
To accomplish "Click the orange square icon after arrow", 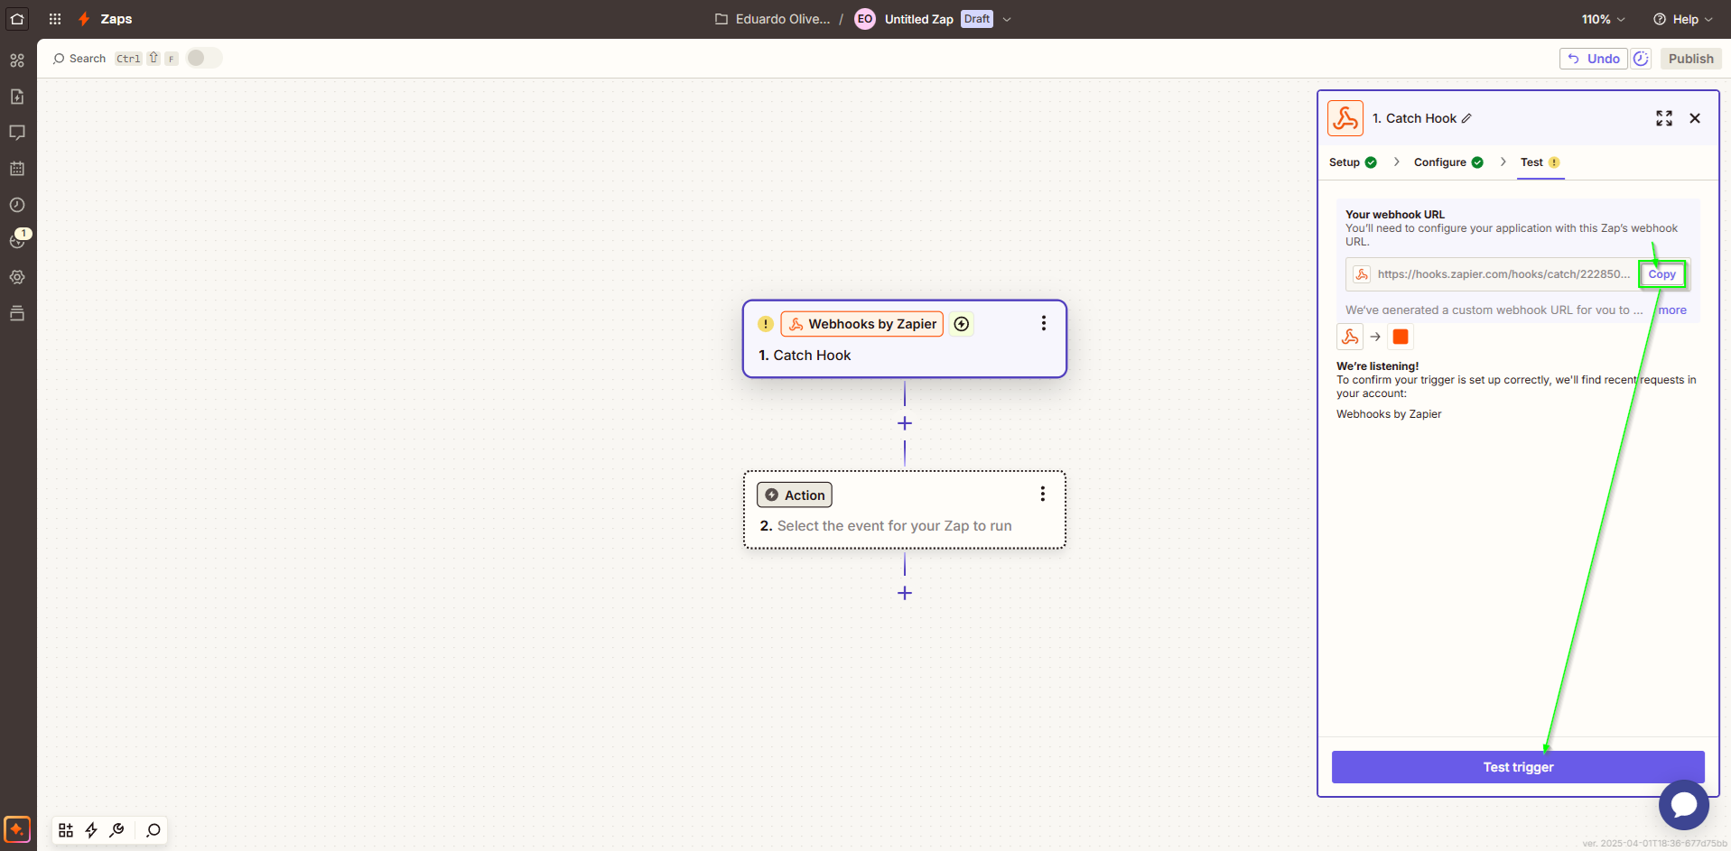I will coord(1401,337).
